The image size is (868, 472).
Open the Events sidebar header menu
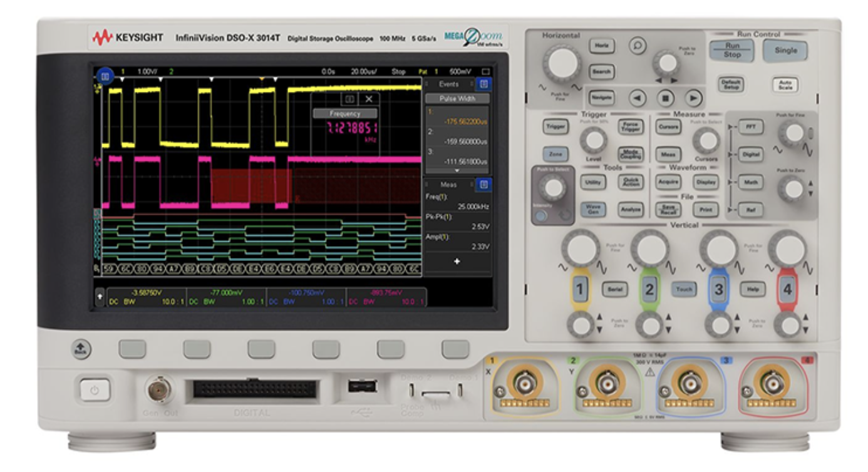click(448, 84)
